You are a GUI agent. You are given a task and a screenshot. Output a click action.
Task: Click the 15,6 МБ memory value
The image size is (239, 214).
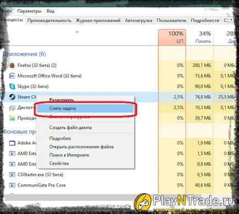coord(203,76)
